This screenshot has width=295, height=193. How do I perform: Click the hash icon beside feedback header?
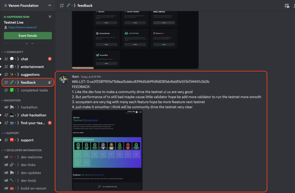(x=62, y=6)
